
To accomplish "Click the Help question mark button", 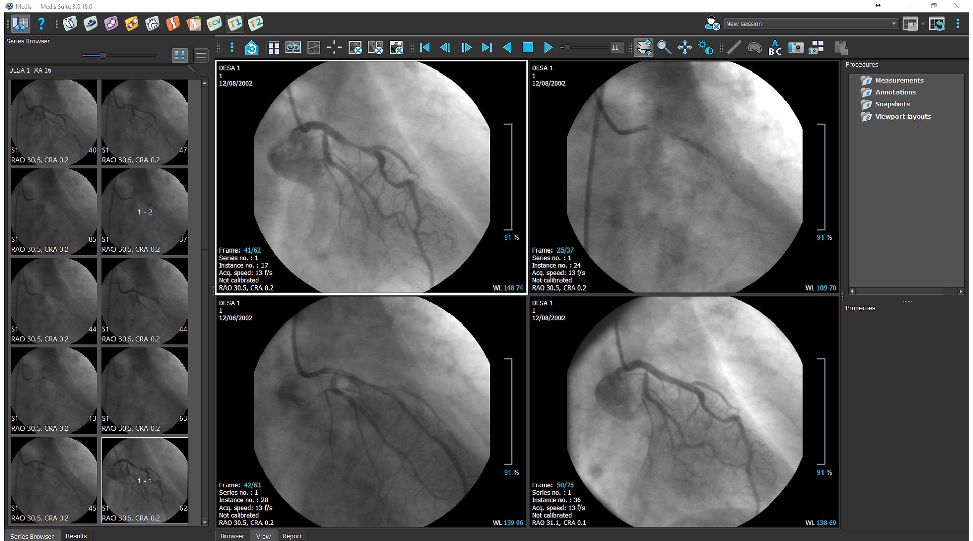I will click(x=41, y=23).
